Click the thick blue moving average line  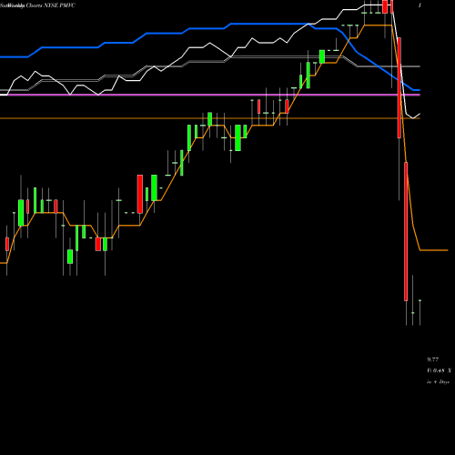tap(210, 27)
